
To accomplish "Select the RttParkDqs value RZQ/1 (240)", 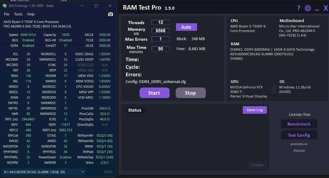I will tap(105, 157).
